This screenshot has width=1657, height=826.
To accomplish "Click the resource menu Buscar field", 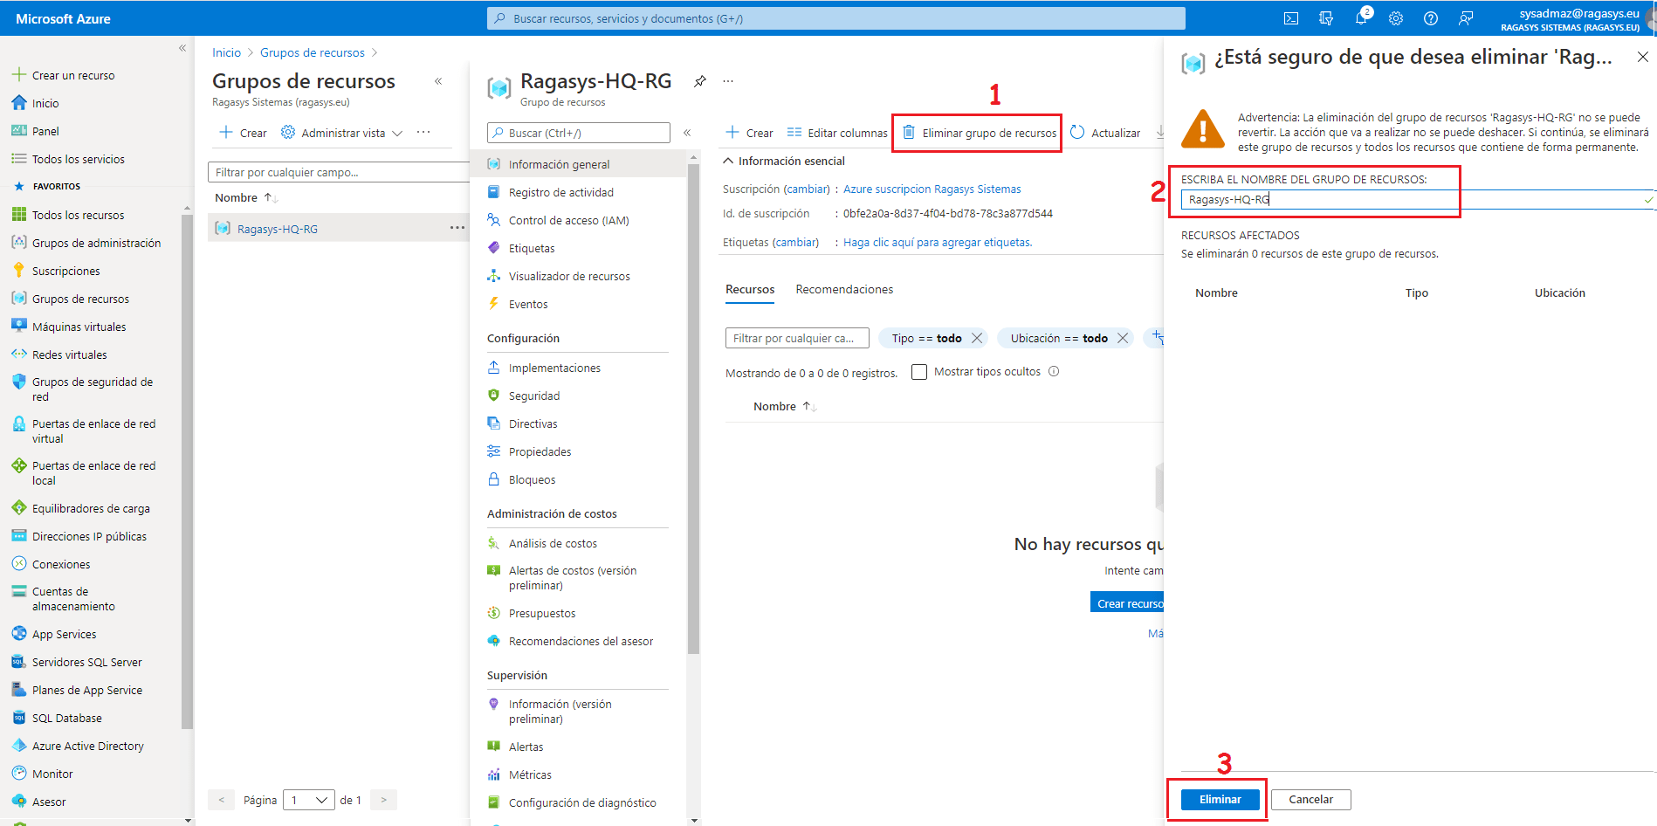I will [578, 133].
